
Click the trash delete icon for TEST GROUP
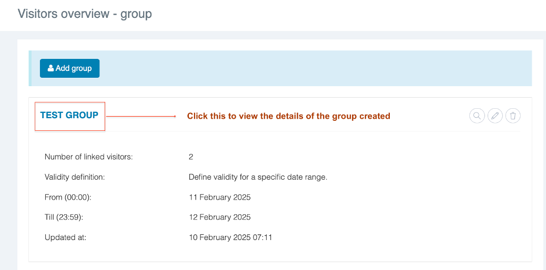[x=513, y=116]
